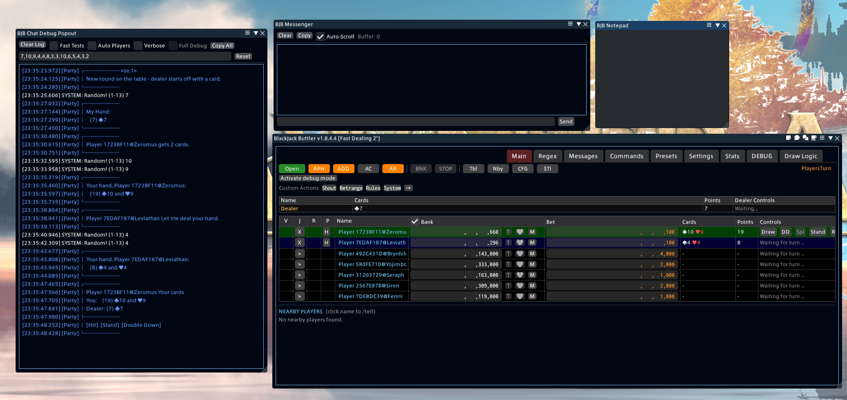The width and height of the screenshot is (847, 400).
Task: Toggle the AC button
Action: (x=368, y=169)
